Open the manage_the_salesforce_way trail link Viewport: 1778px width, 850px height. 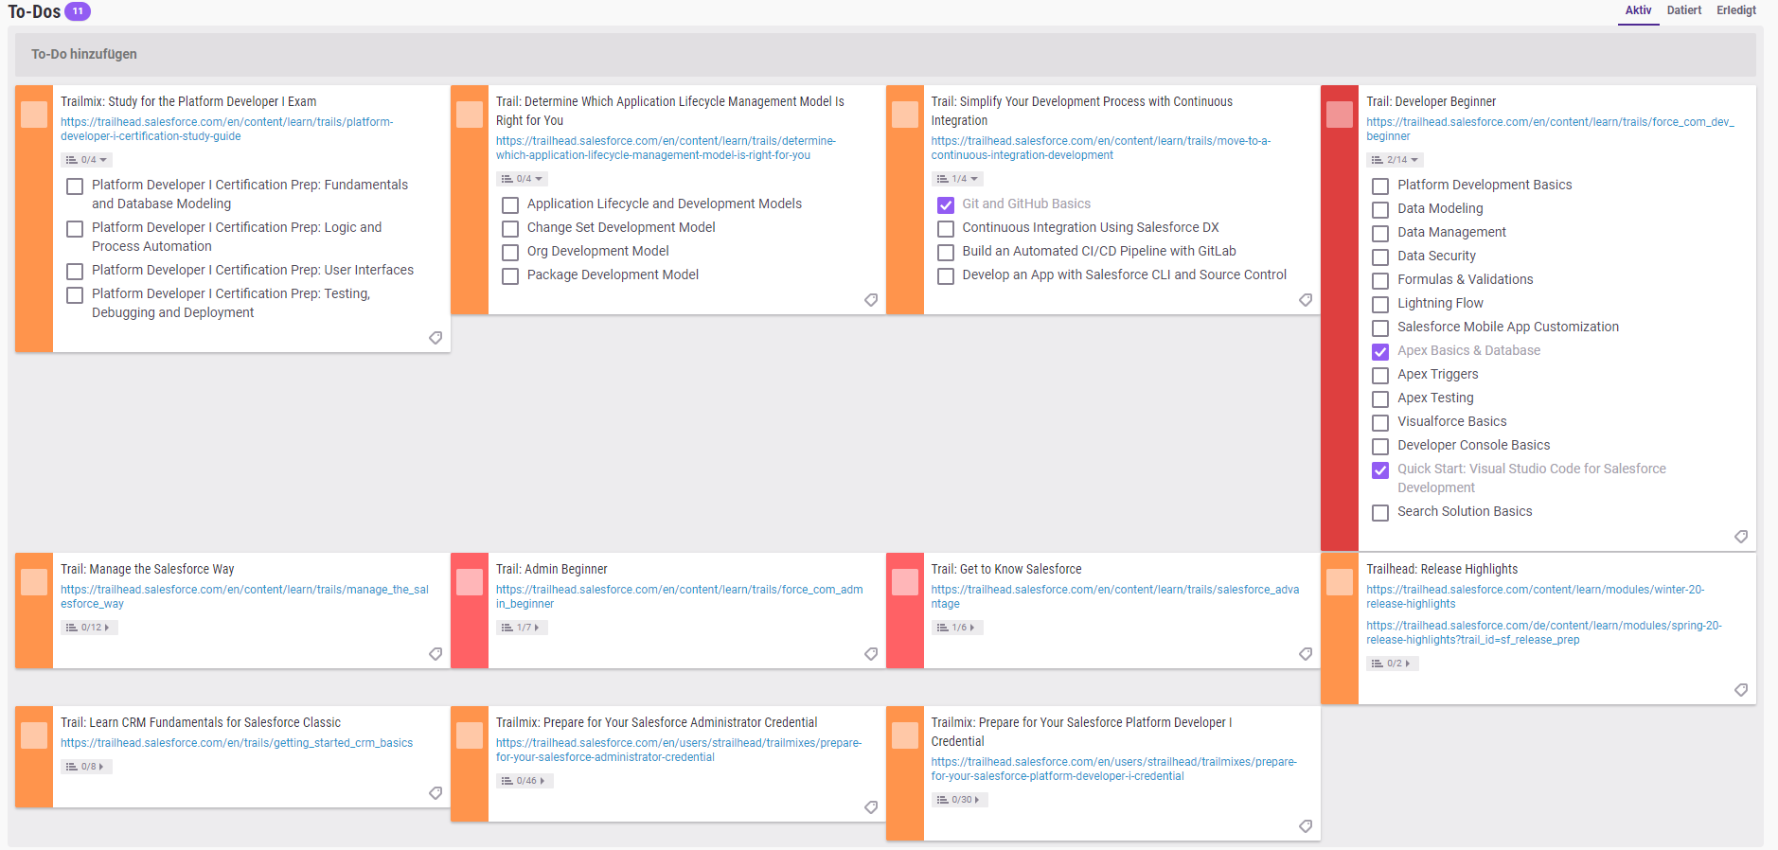pyautogui.click(x=244, y=596)
